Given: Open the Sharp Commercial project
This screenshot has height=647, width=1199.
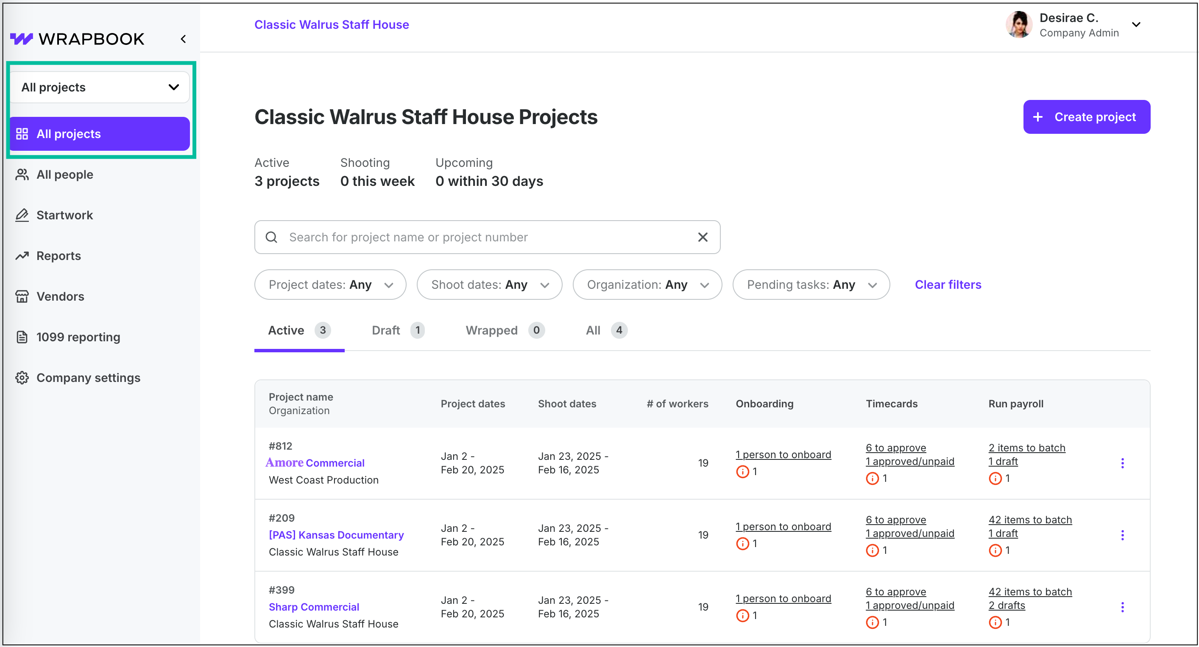Looking at the screenshot, I should [314, 607].
